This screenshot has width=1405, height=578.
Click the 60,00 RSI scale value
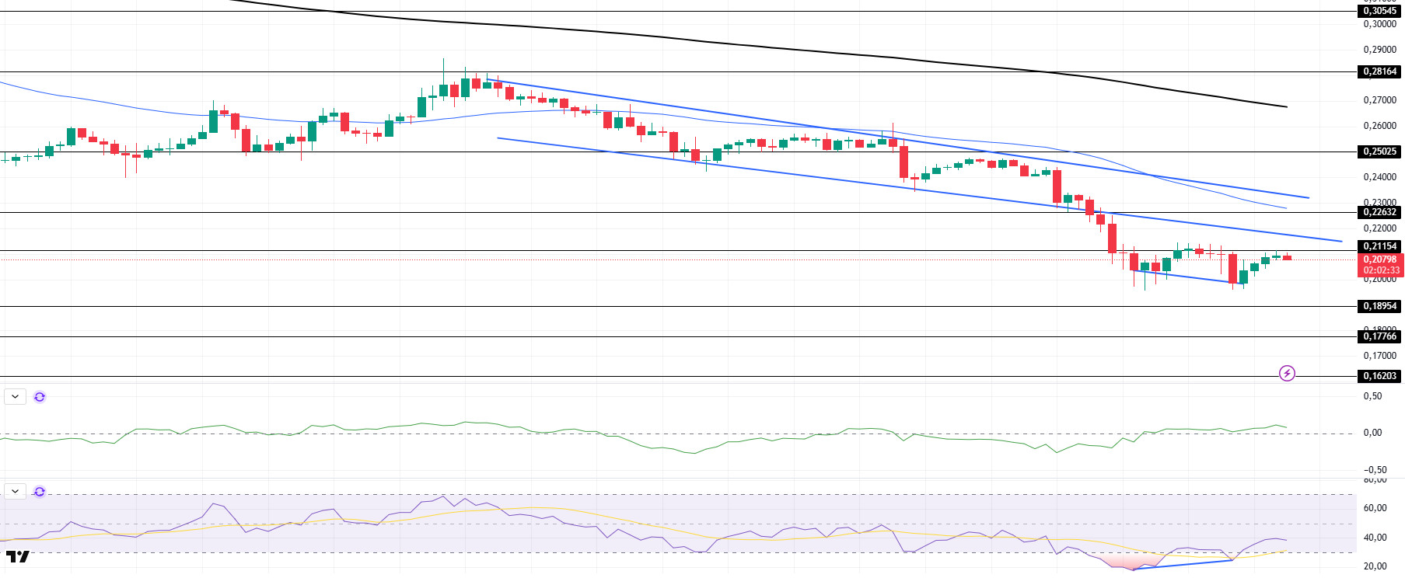1375,508
